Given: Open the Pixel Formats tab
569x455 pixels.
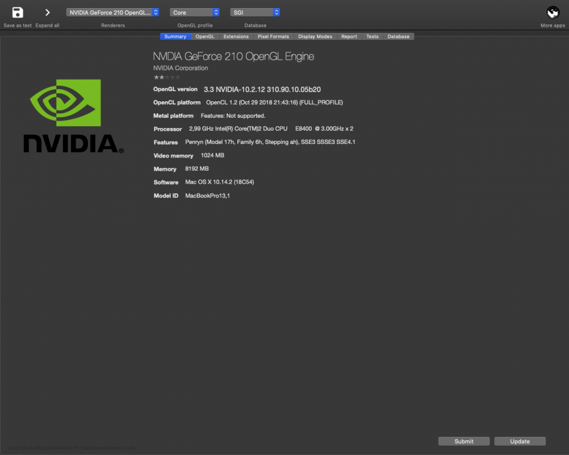Looking at the screenshot, I should click(273, 36).
